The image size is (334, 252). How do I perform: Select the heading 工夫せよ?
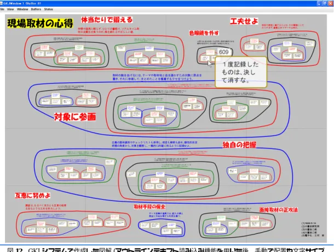tap(244, 21)
